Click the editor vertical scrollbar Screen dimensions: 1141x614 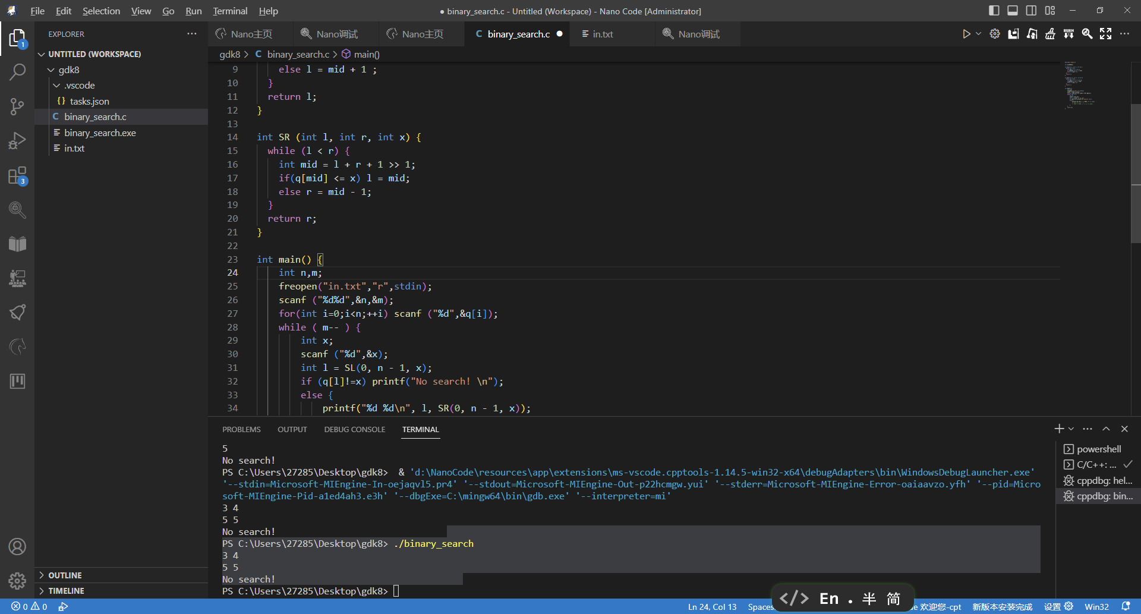1136,172
